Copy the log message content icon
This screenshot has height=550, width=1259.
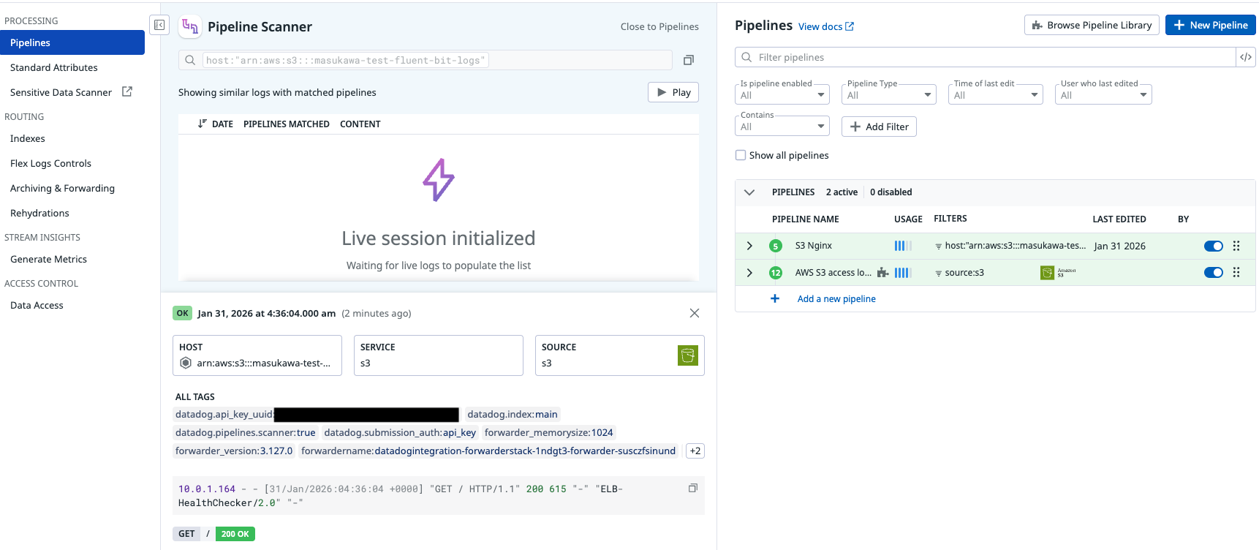click(x=692, y=488)
